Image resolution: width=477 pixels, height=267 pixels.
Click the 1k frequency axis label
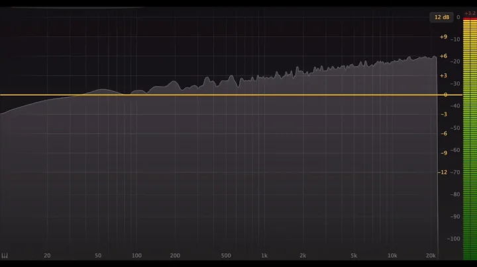pos(264,256)
